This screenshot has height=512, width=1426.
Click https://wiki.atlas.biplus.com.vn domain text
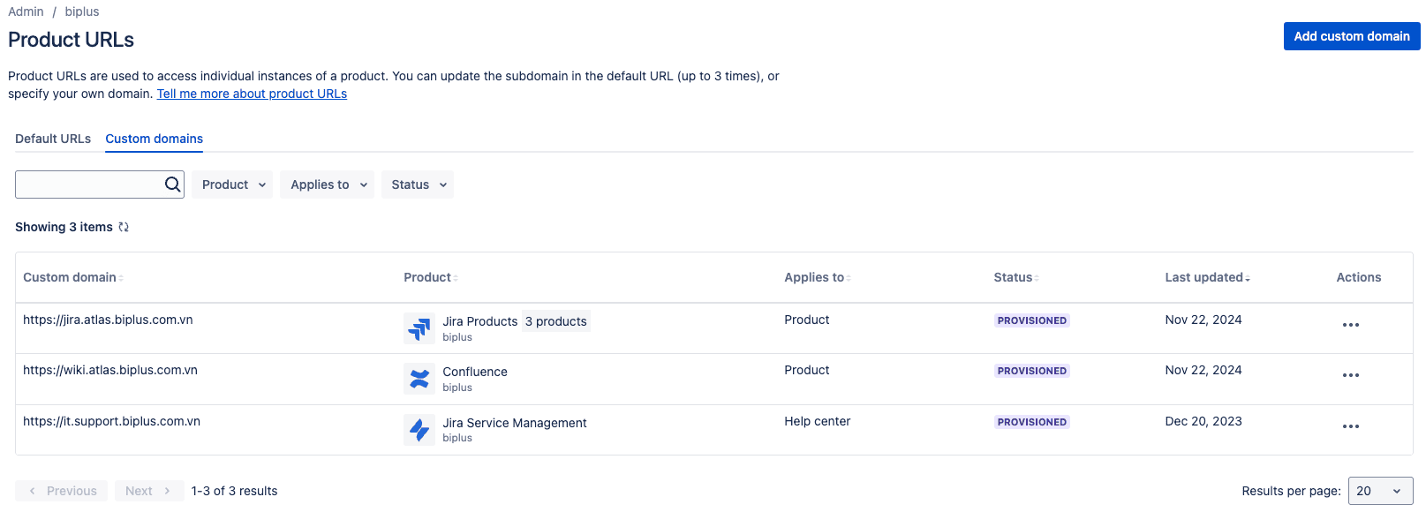point(110,370)
